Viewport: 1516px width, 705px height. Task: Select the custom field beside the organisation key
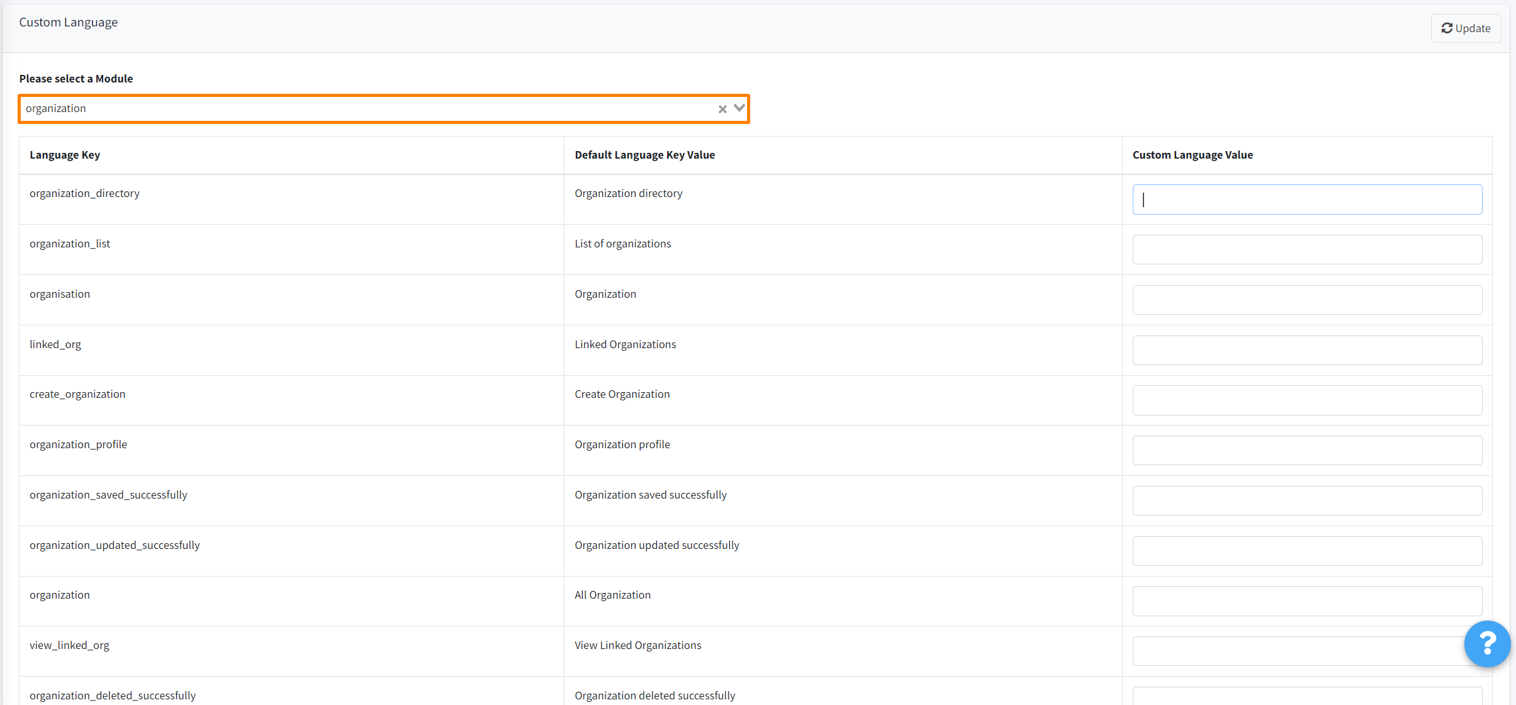[x=1306, y=300]
